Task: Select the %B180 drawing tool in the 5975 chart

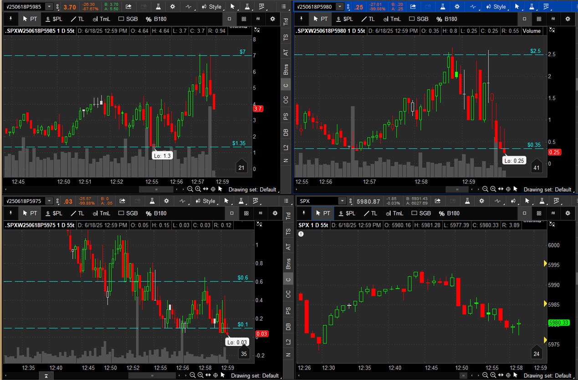Action: coord(156,213)
